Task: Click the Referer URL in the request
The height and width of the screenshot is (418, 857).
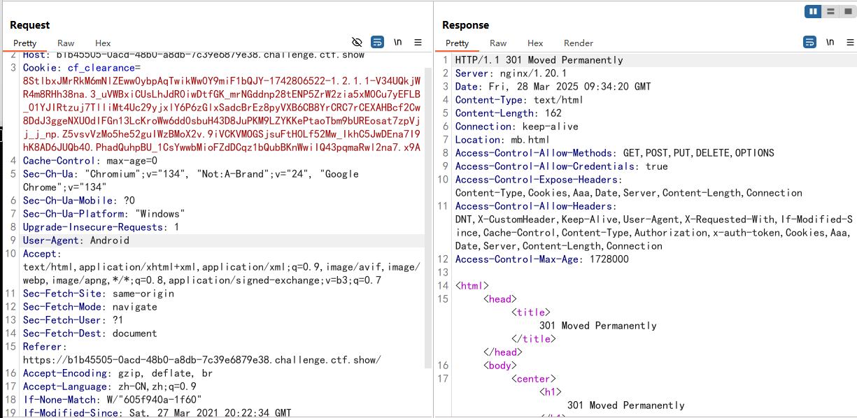Action: click(201, 360)
